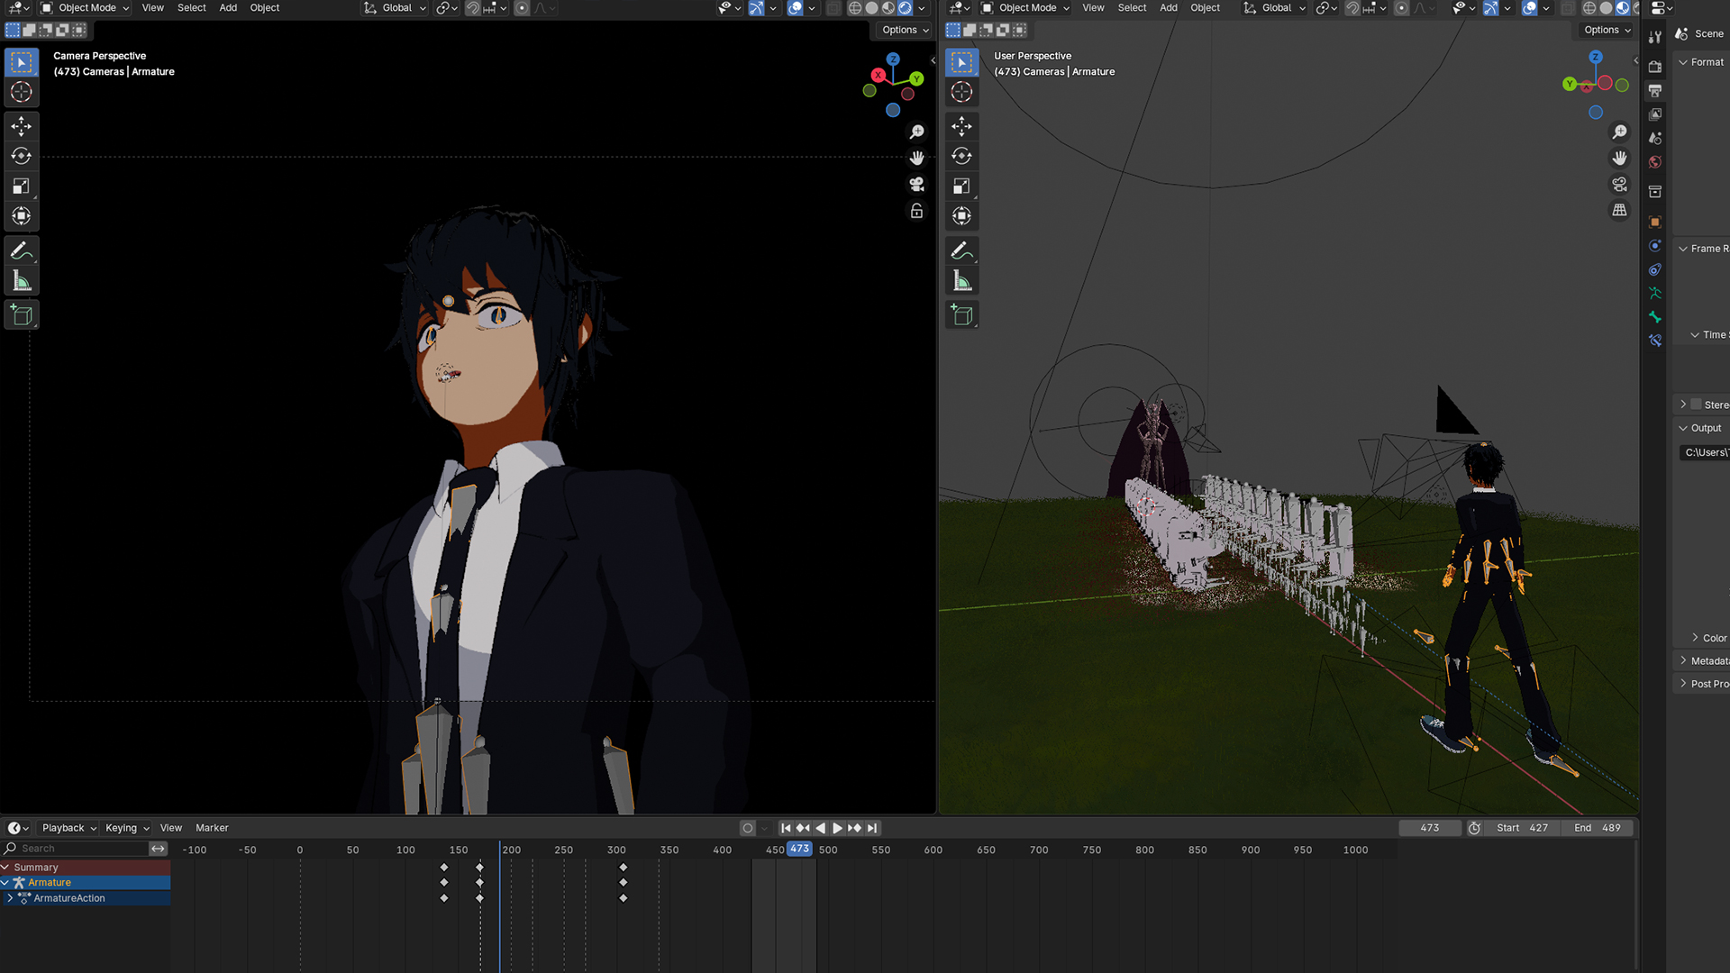Screen dimensions: 1730x973
Task: Activate the Rotate tool in right viewport
Action: (961, 156)
